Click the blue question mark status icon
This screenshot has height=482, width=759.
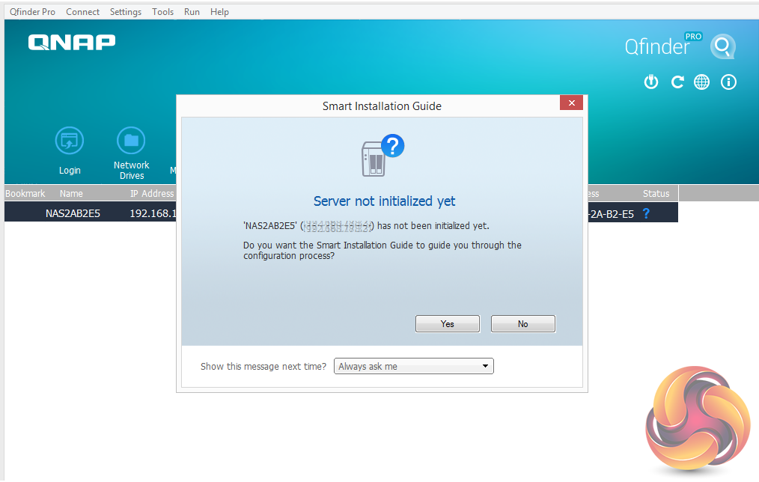[x=646, y=213]
